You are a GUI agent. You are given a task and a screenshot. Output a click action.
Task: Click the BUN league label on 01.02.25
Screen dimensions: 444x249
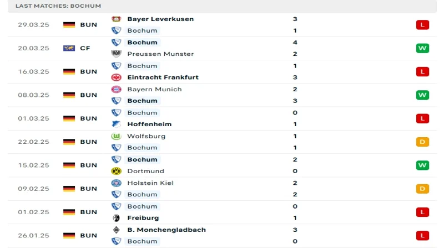tap(89, 212)
